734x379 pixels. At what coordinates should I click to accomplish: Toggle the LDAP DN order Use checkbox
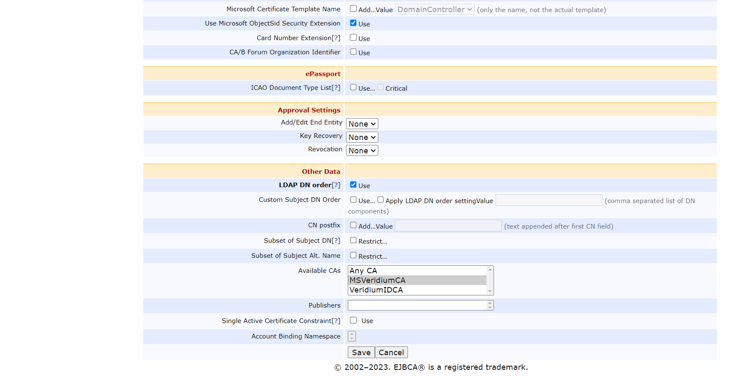353,185
